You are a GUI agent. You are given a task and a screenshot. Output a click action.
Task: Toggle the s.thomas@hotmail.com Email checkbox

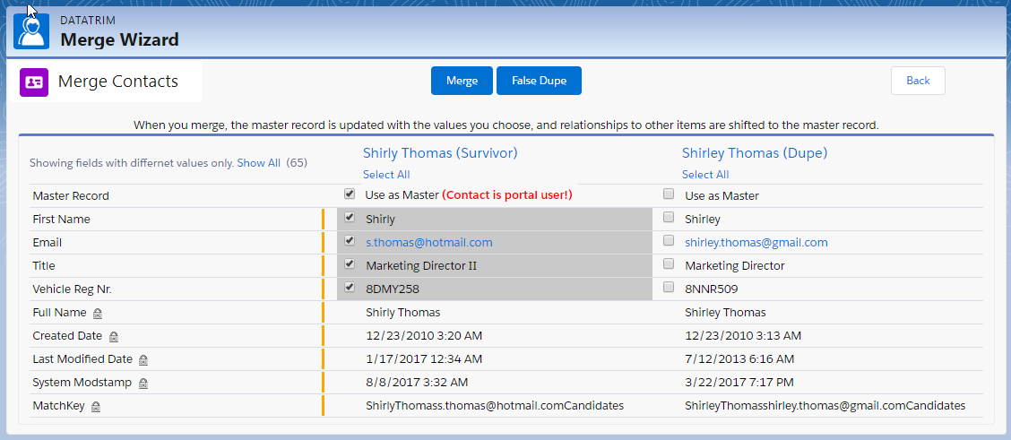point(350,241)
